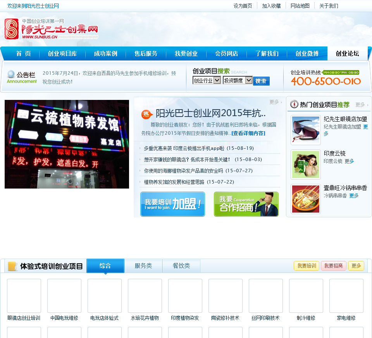The image size is (372, 338).
Task: Click the 网站地图 top link
Action: coord(300,6)
